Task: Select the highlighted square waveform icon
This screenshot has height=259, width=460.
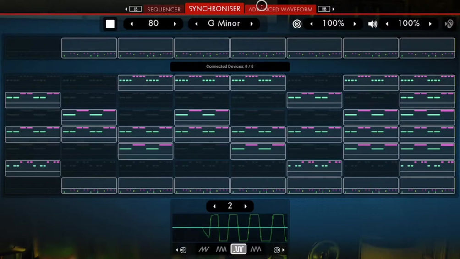Action: tap(239, 249)
